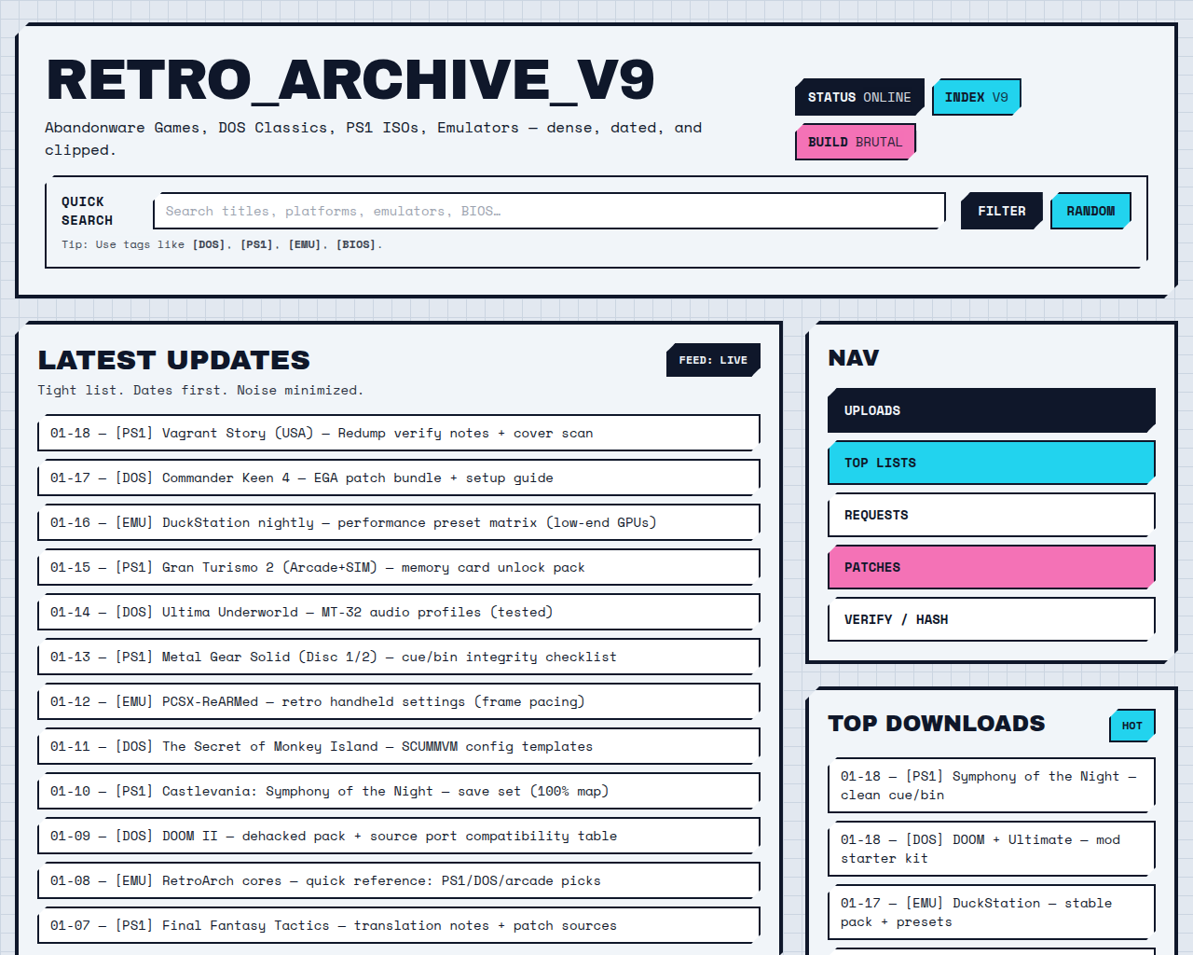Click the [DOS] tag in the search tip
This screenshot has width=1193, height=955.
[x=207, y=244]
